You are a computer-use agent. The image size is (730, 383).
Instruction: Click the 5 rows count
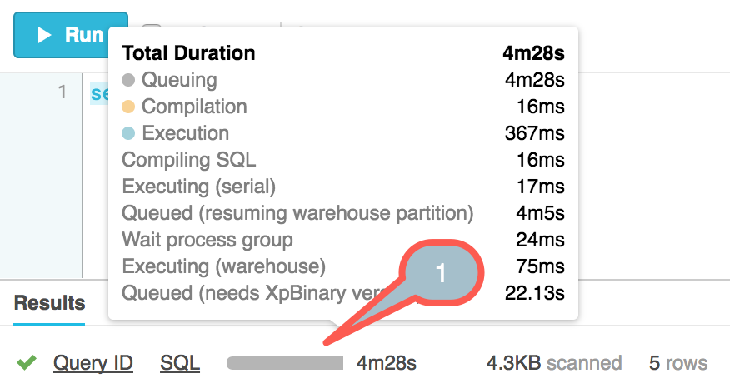tap(678, 363)
